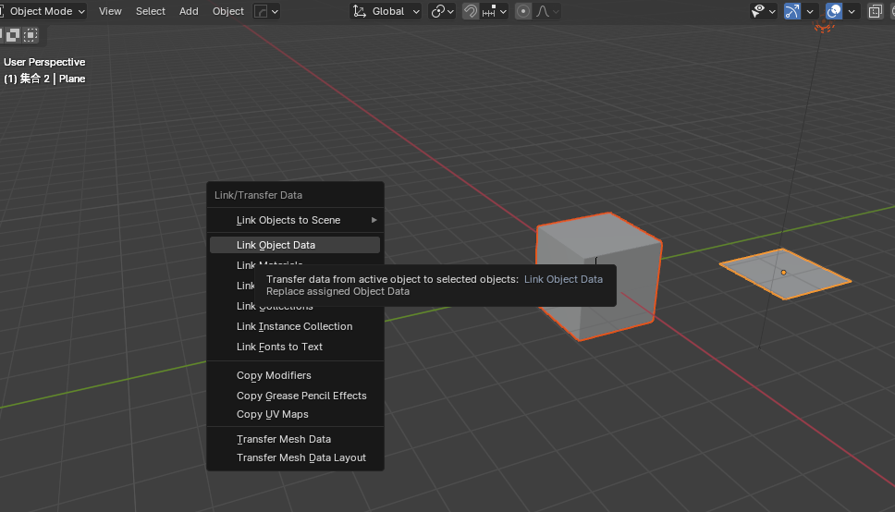Click the "User Perspective" viewport label
895x512 pixels.
coord(44,62)
